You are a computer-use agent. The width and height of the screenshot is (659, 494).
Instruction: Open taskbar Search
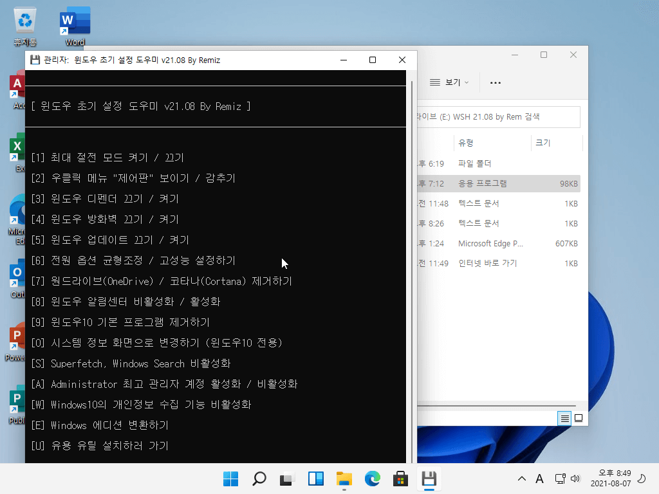259,479
